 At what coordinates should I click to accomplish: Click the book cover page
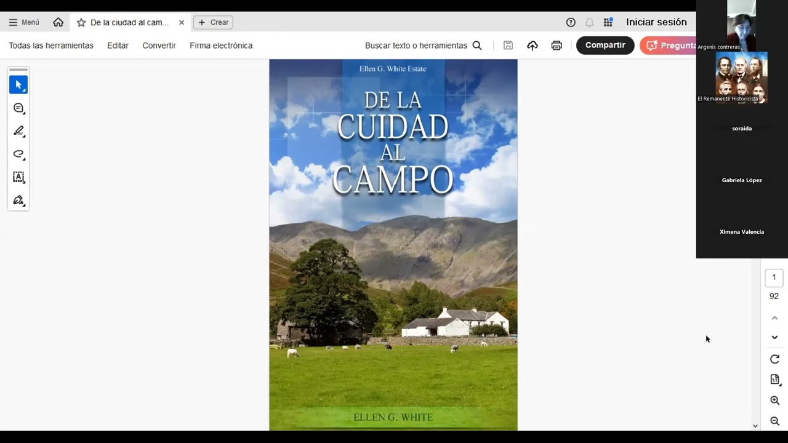[393, 245]
